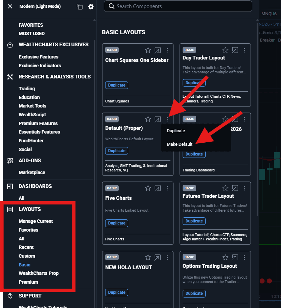The image size is (281, 308).
Task: Click three-dot menu on Default (Proper) card
Action: 167,119
